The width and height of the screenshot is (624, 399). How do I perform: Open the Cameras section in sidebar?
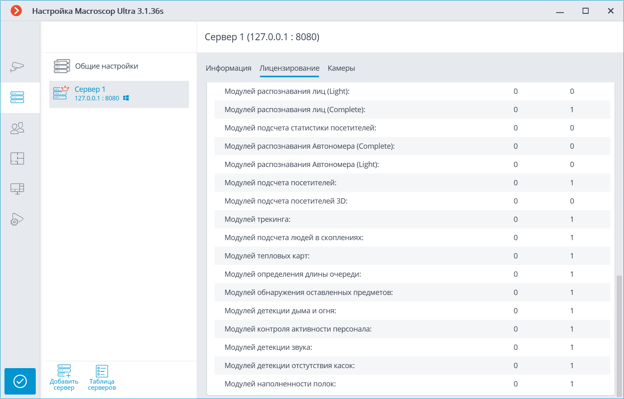[x=17, y=67]
